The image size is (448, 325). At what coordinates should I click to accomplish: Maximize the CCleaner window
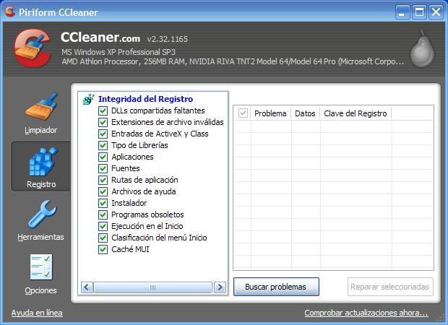tap(419, 12)
